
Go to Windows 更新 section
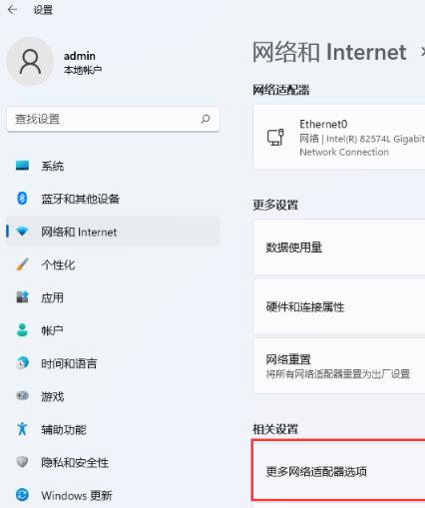(x=113, y=495)
